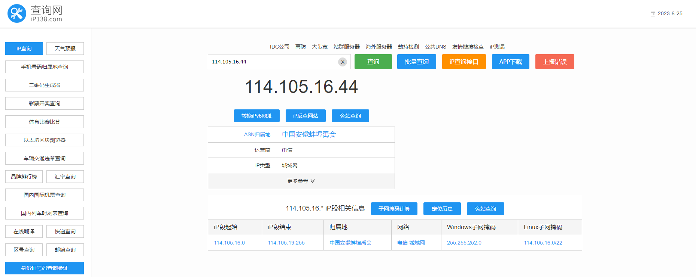The height and width of the screenshot is (277, 696).
Task: Click the APP下载 button
Action: pos(511,62)
